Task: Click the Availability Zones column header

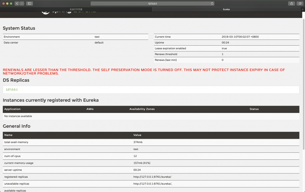Action: pyautogui.click(x=142, y=109)
